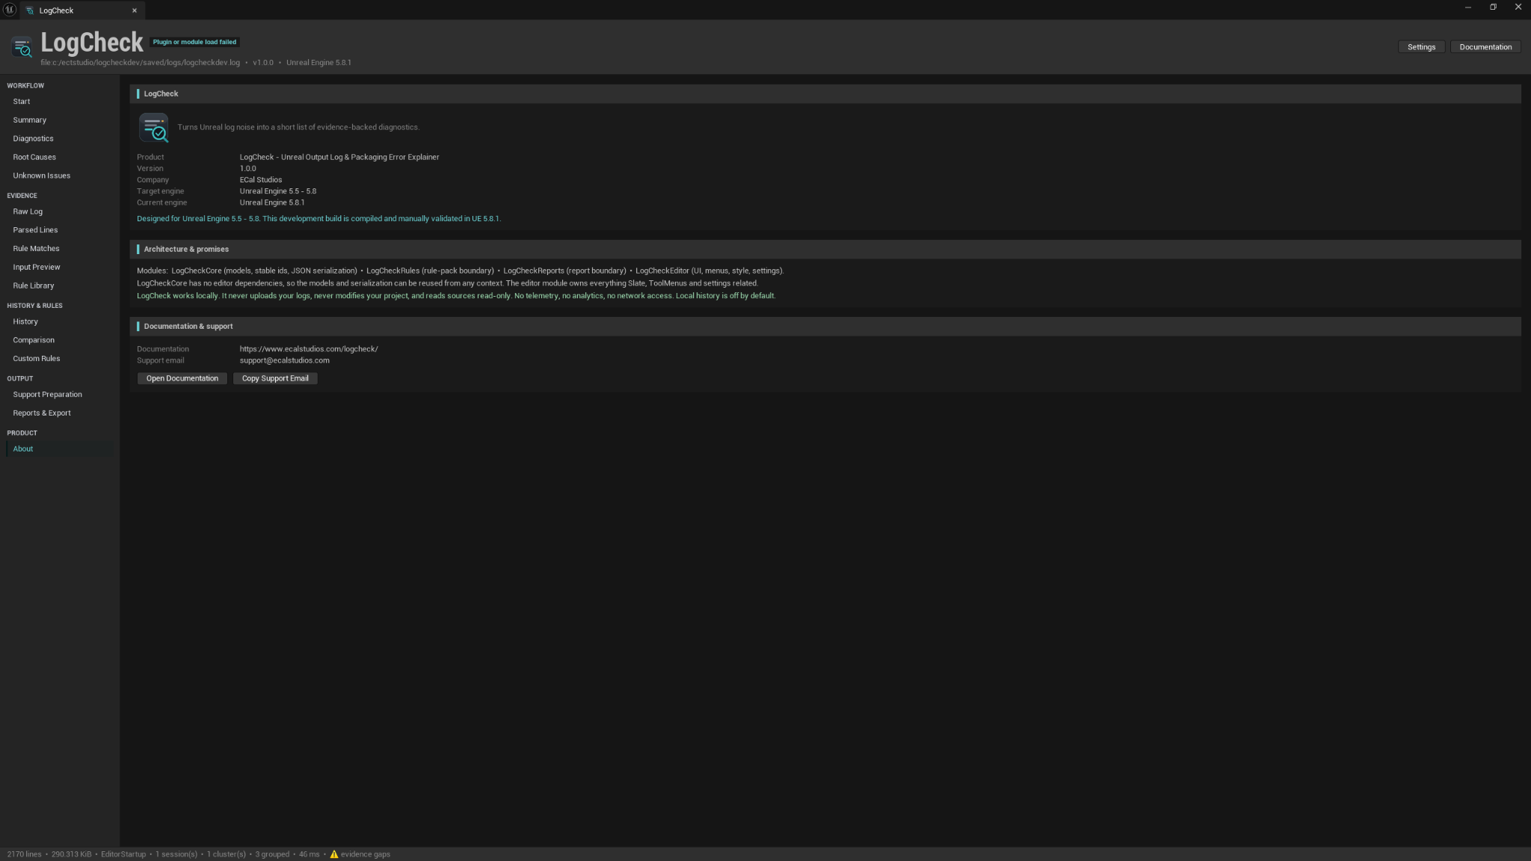
Task: Click the Unreal Engine logo icon
Action: 10,10
